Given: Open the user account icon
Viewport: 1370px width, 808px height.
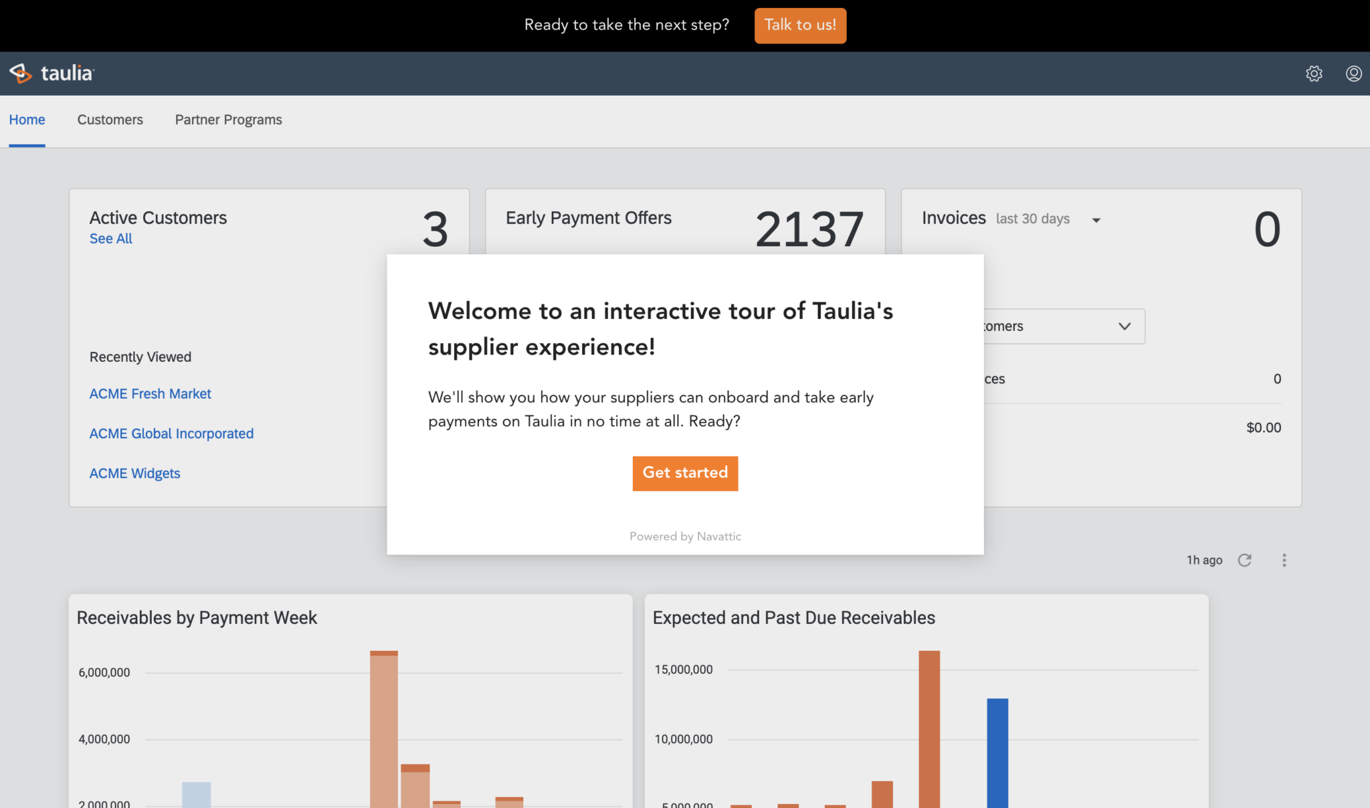Looking at the screenshot, I should [1353, 74].
